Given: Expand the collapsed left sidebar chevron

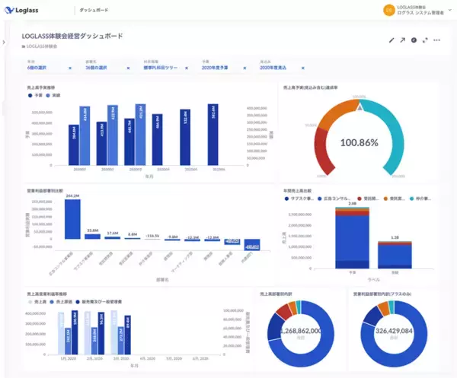Looking at the screenshot, I should (x=4, y=42).
